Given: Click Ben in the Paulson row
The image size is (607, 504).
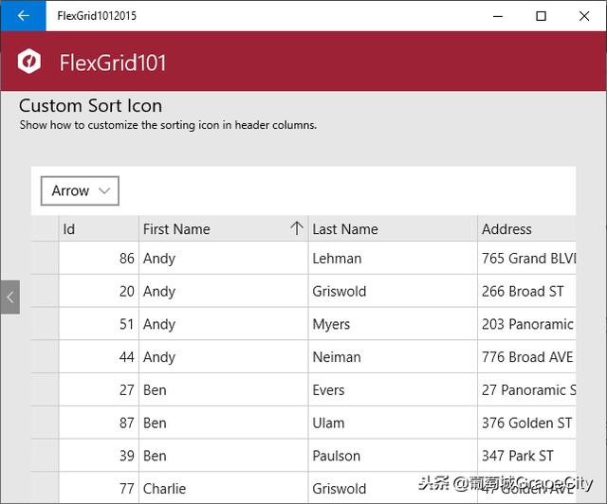Looking at the screenshot, I should (224, 456).
